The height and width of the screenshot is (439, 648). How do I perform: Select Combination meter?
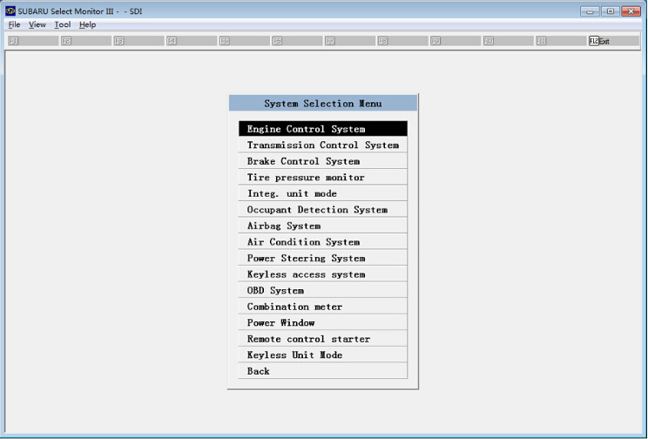tap(323, 306)
